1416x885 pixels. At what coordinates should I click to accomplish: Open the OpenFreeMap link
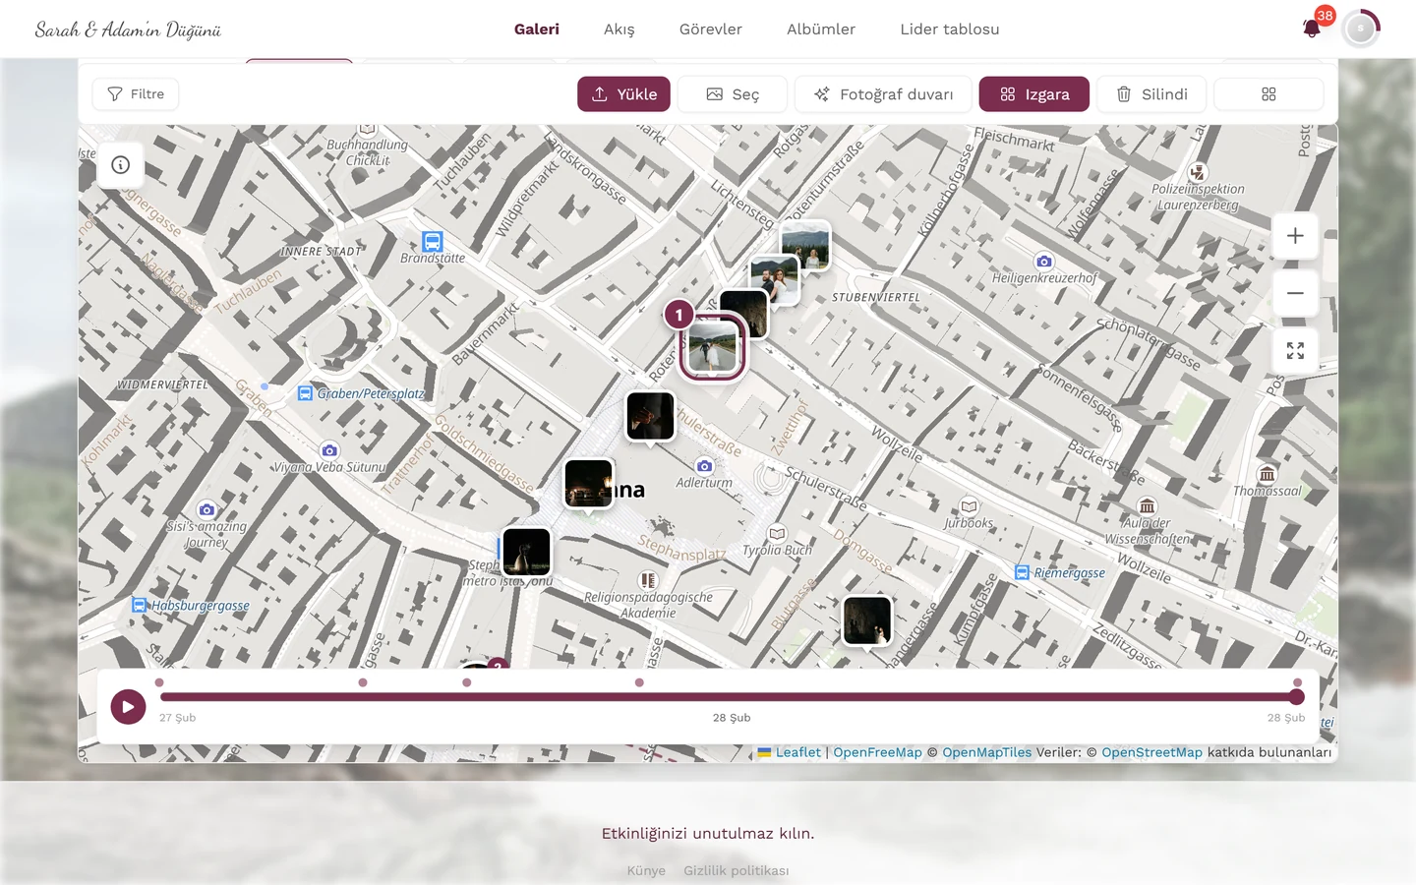point(877,752)
